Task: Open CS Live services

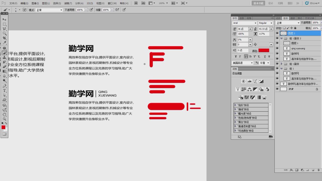Action: (x=312, y=3)
